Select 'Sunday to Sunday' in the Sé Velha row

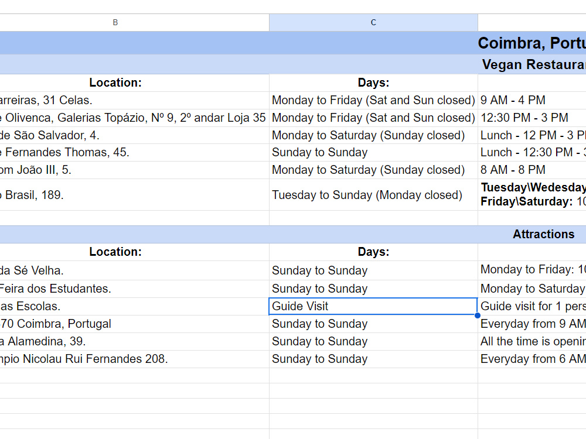tap(373, 270)
